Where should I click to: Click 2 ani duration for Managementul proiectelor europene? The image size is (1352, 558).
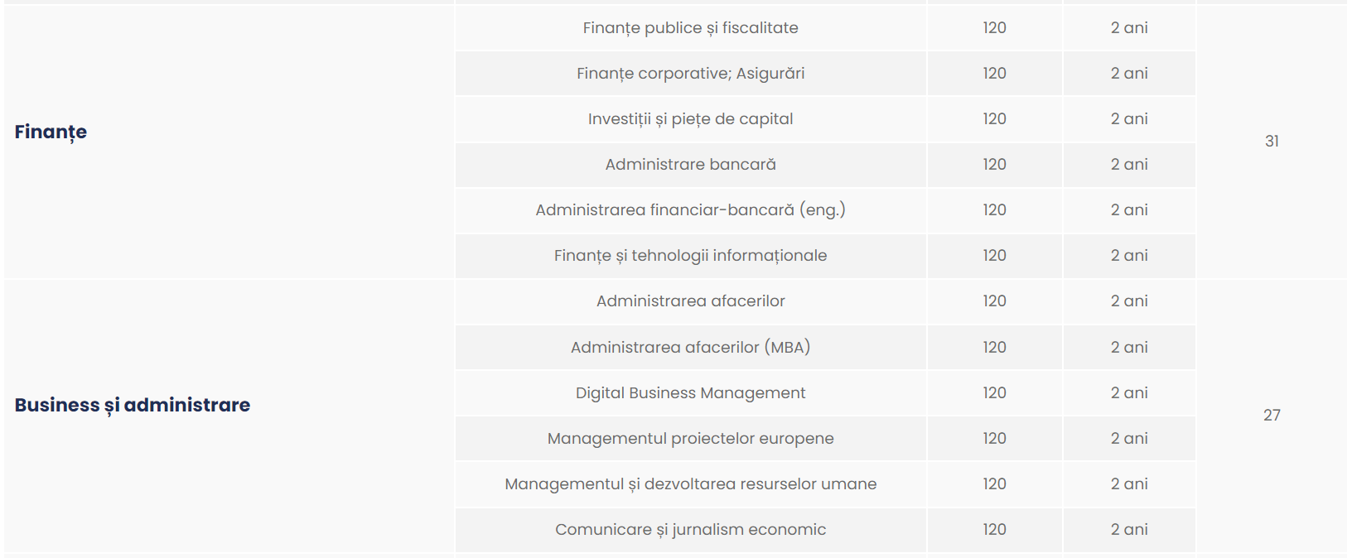[x=1129, y=438]
